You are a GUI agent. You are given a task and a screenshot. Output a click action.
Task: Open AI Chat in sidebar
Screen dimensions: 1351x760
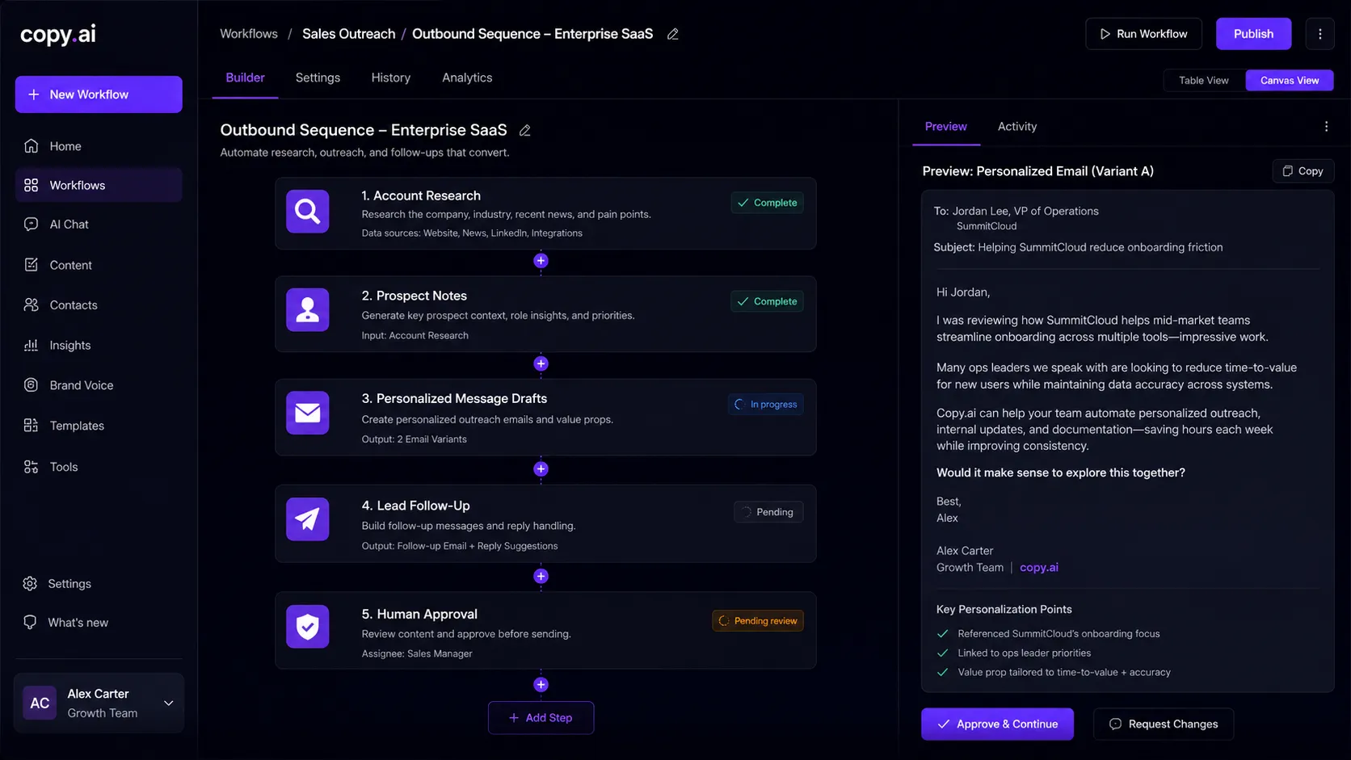(99, 225)
